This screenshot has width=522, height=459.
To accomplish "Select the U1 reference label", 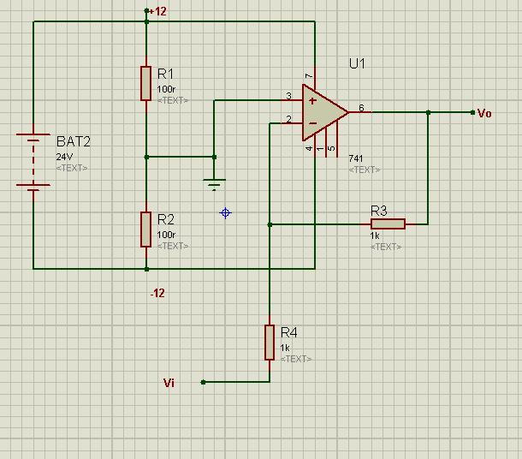I will [357, 64].
